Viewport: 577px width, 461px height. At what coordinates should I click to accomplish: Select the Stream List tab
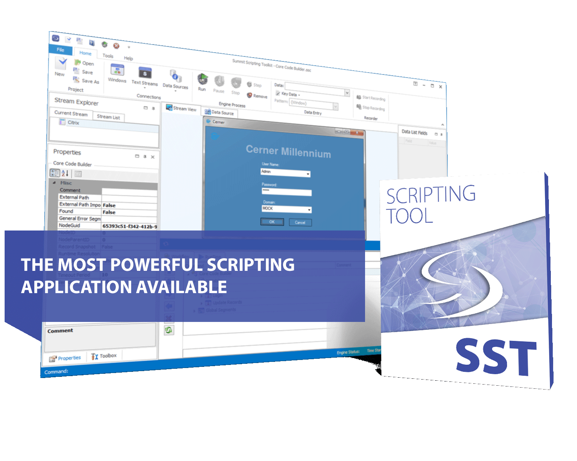coord(108,117)
